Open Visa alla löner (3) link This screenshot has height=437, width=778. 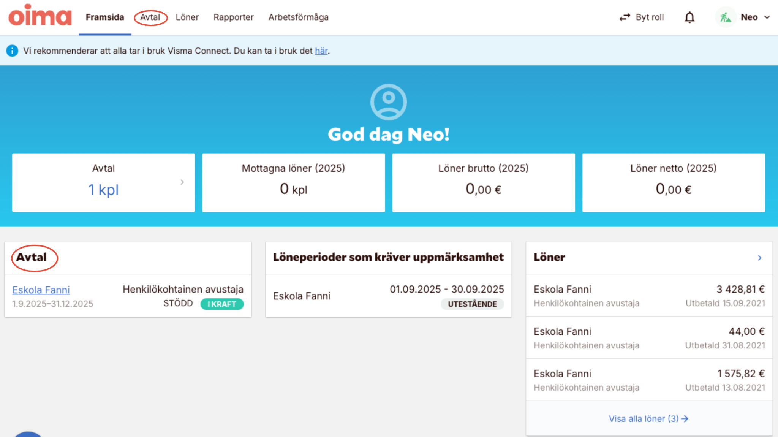(648, 419)
